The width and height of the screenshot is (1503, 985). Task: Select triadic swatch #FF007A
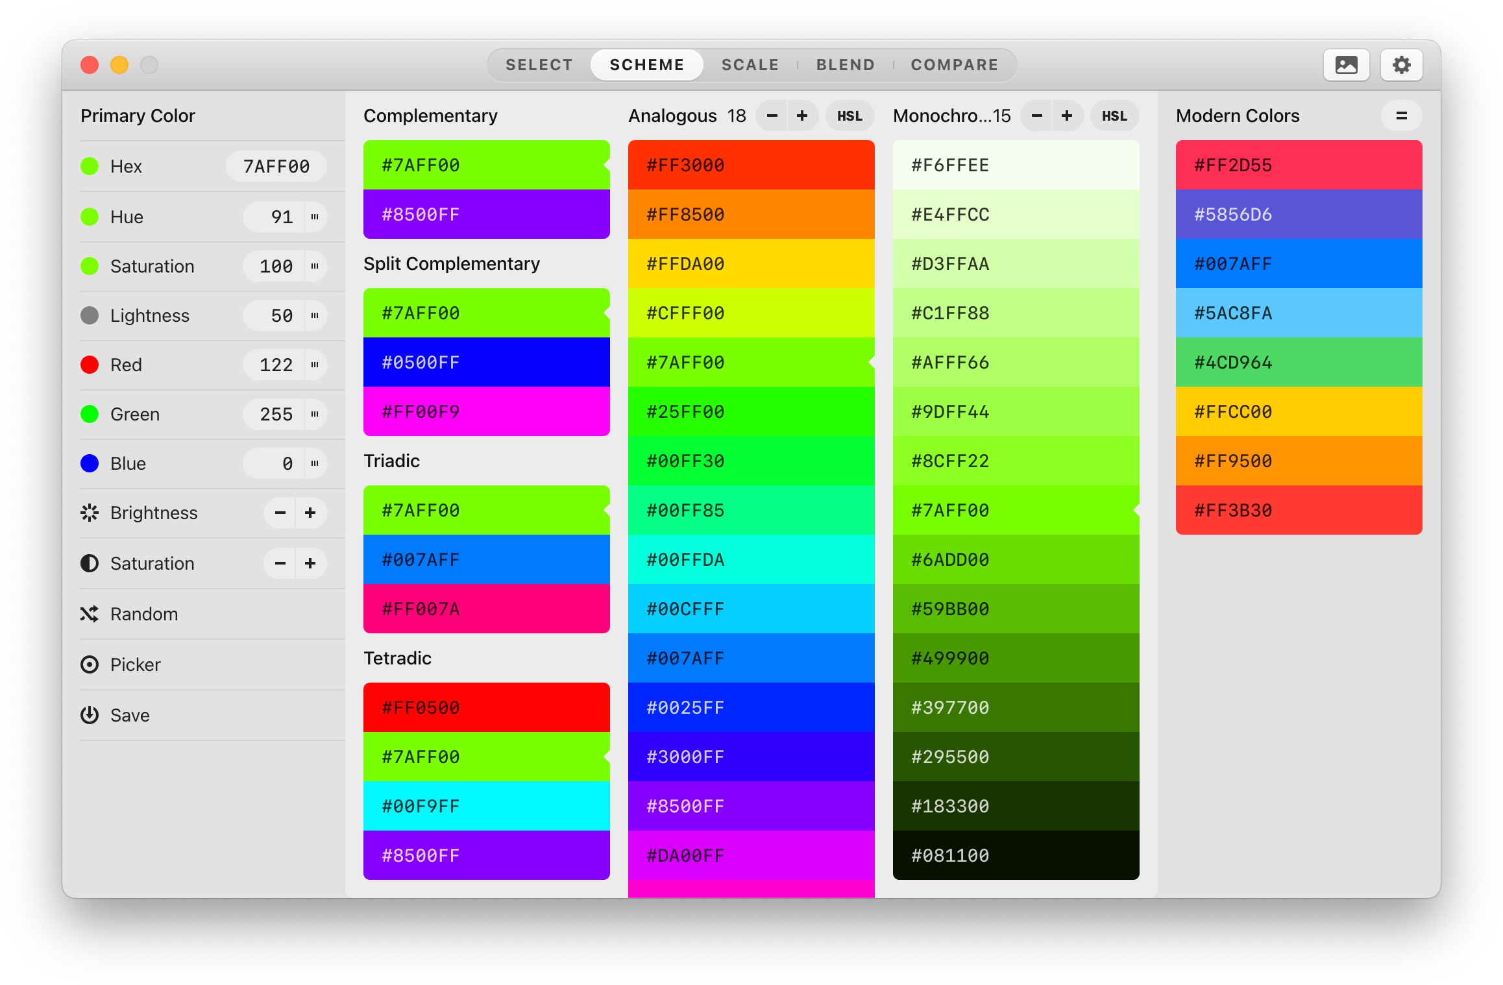[486, 609]
